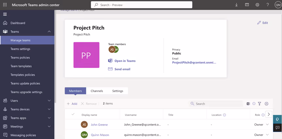Open the filter funnel icon

coord(259,104)
